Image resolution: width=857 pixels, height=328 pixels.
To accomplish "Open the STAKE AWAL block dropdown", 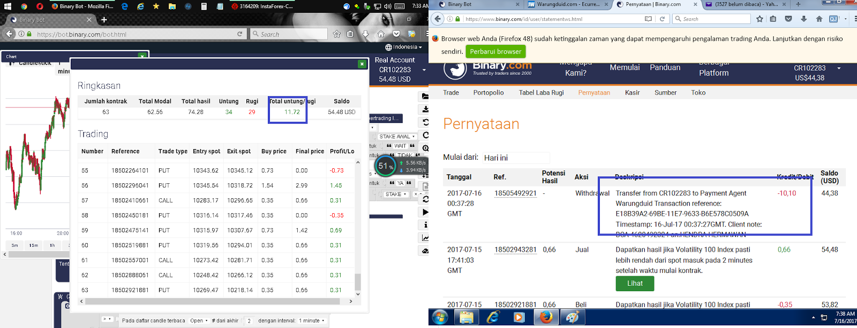I will tap(397, 136).
